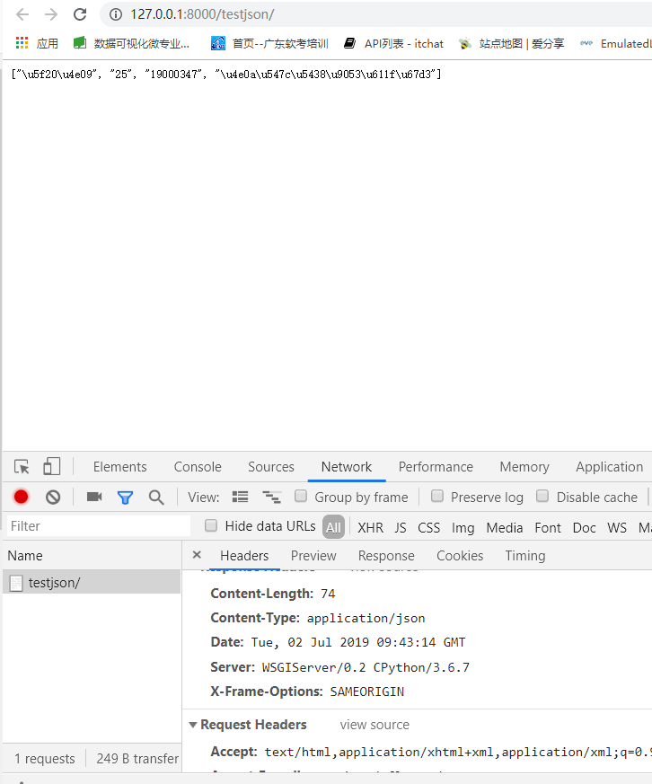Stop recording network log
Viewport: 652px width, 784px height.
(21, 497)
